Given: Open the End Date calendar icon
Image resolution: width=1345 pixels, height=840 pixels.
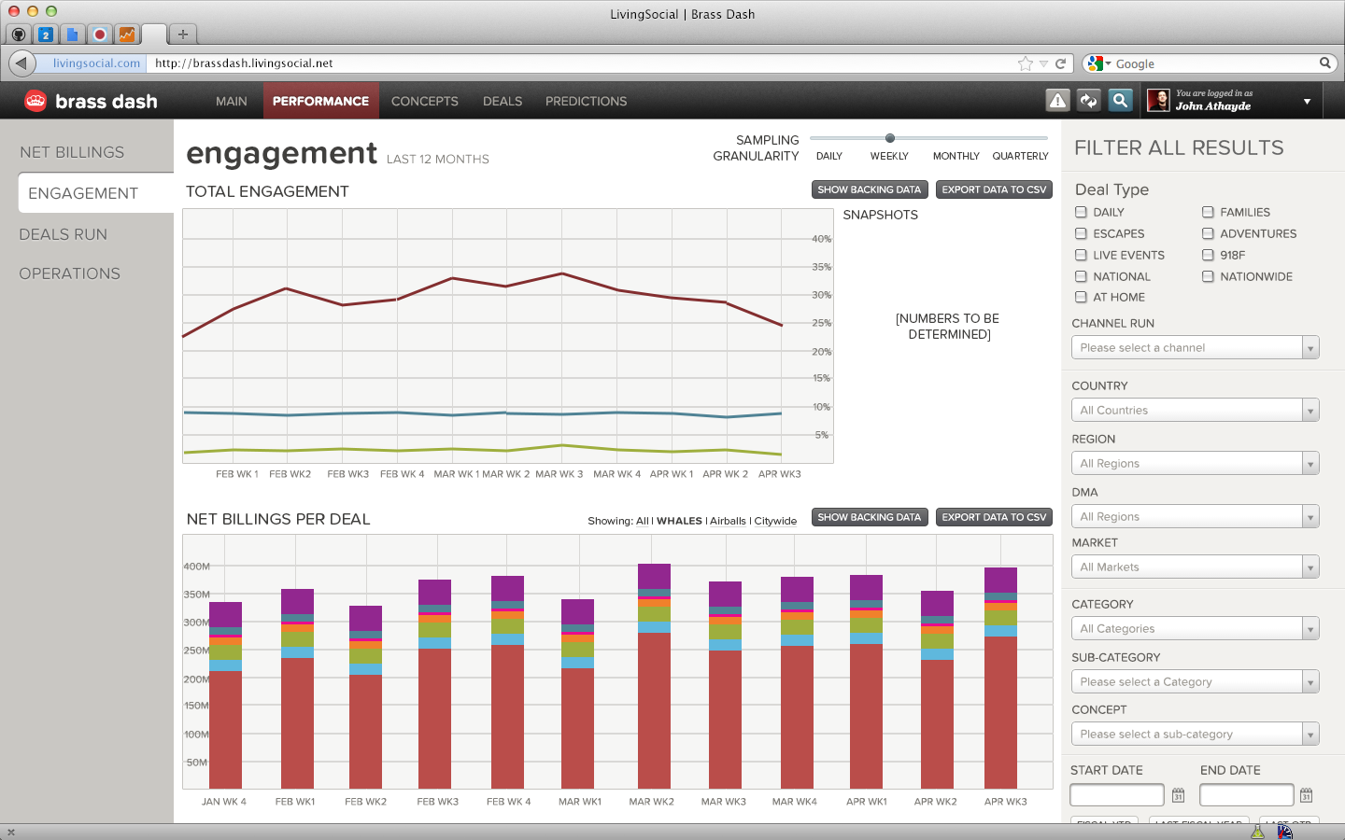Looking at the screenshot, I should tap(1307, 795).
